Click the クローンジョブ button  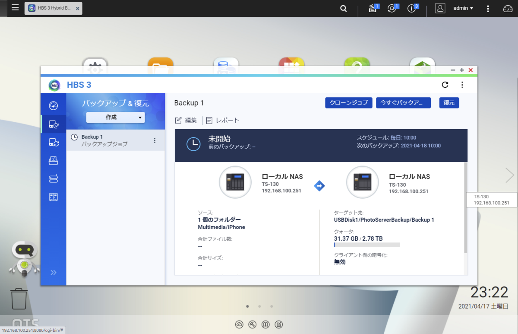[349, 103]
